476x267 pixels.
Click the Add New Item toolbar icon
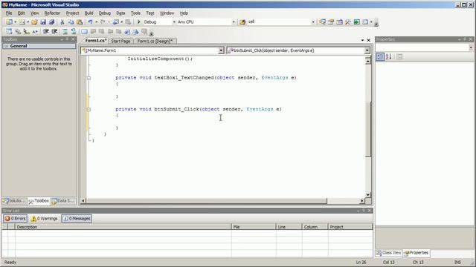coord(22,22)
